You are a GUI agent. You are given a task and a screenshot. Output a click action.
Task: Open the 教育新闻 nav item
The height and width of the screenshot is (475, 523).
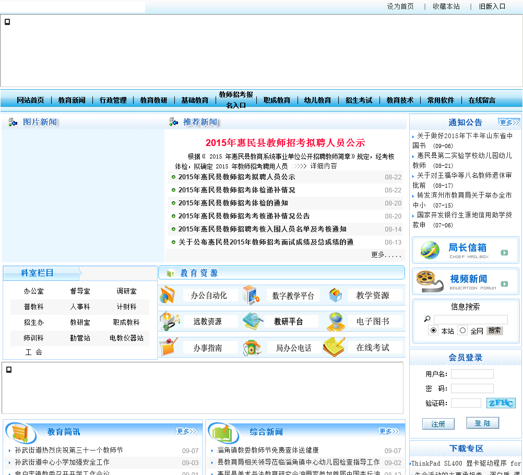point(72,100)
